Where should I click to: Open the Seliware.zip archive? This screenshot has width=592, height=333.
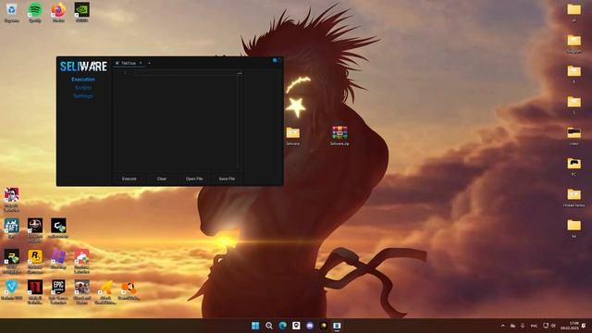coord(339,136)
